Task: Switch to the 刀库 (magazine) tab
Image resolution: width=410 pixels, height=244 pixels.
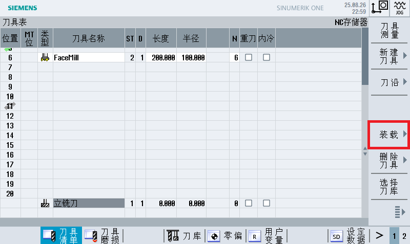Action: (x=184, y=236)
